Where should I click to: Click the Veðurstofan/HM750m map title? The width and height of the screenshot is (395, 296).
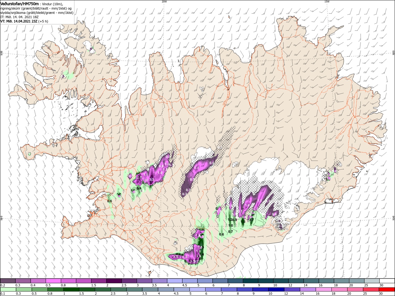pyautogui.click(x=19, y=3)
